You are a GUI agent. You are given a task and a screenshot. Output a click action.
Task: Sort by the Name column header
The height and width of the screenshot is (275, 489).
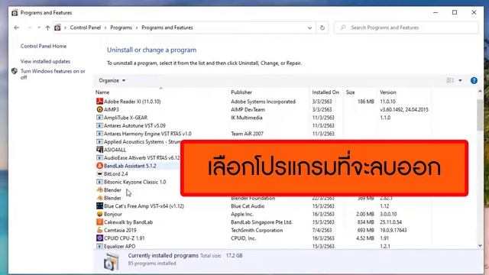pos(102,92)
